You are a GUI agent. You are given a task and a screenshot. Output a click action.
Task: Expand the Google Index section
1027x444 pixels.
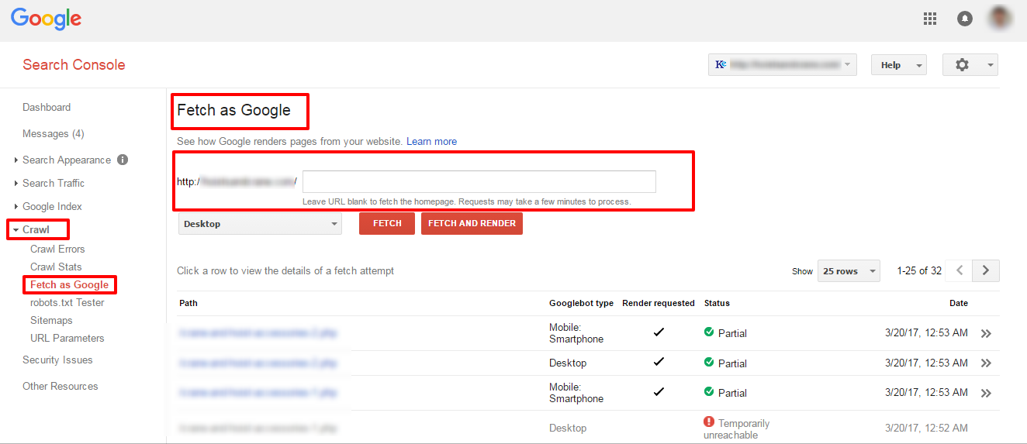click(16, 207)
